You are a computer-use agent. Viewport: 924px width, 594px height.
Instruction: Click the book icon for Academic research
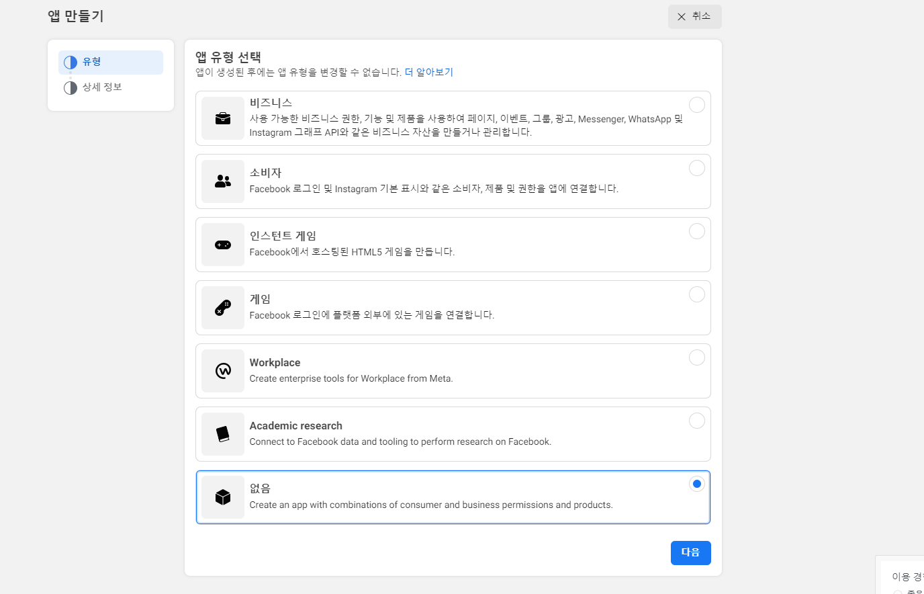[223, 434]
